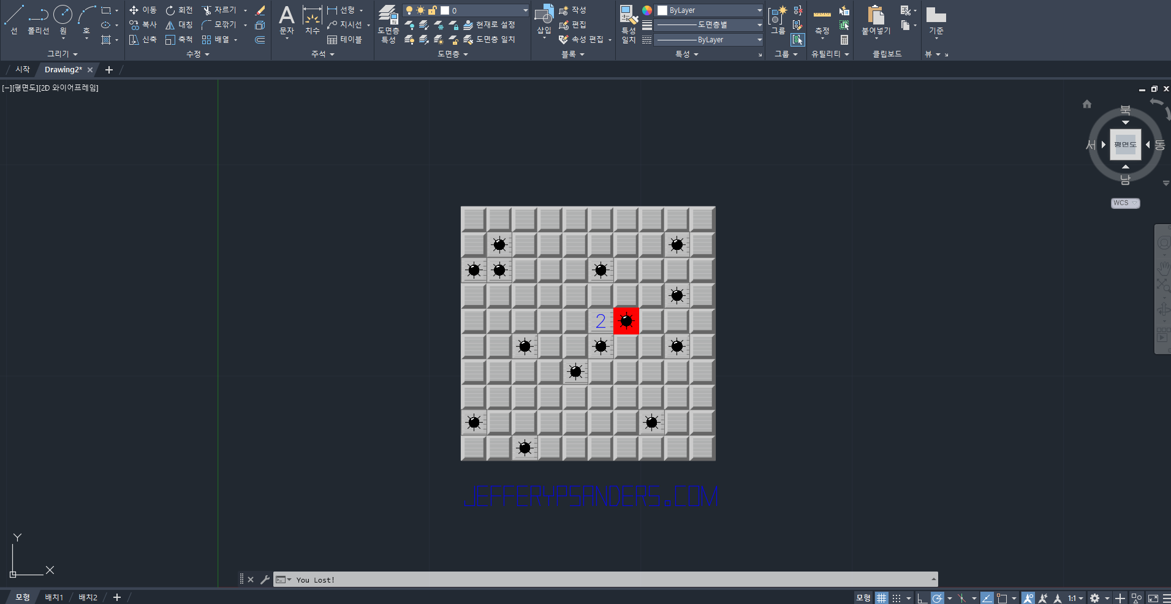Switch to the Start (시작) tab
This screenshot has width=1171, height=604.
23,70
